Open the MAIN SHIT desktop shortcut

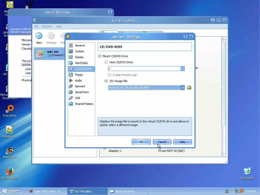[x=10, y=153]
